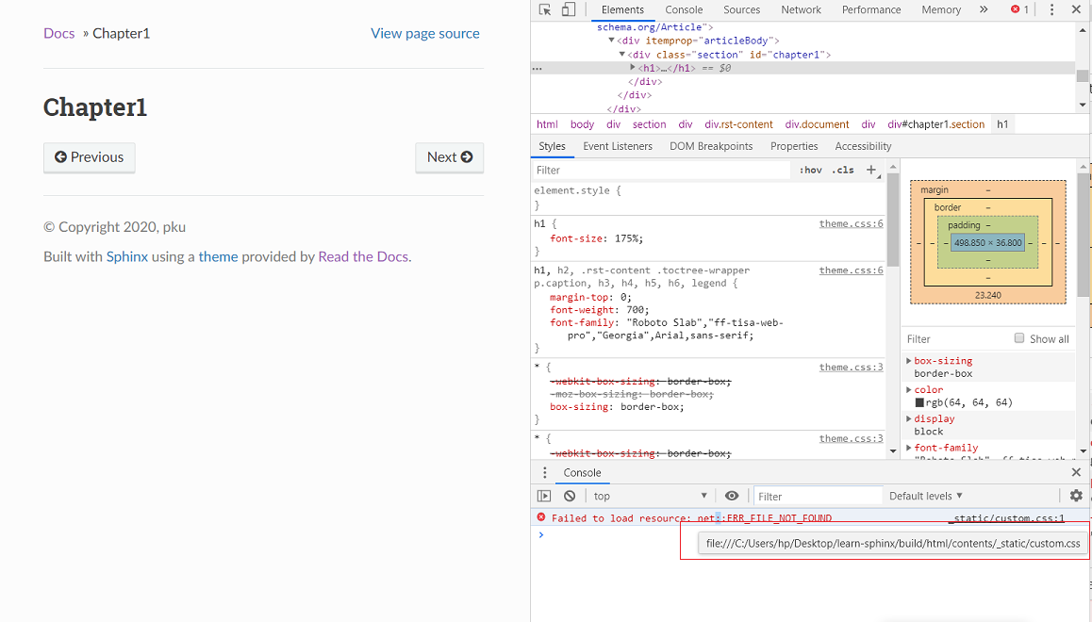Click the new style rule plus icon
The height and width of the screenshot is (622, 1092).
[x=871, y=170]
